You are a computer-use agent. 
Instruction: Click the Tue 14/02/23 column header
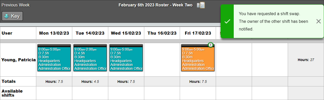point(90,33)
